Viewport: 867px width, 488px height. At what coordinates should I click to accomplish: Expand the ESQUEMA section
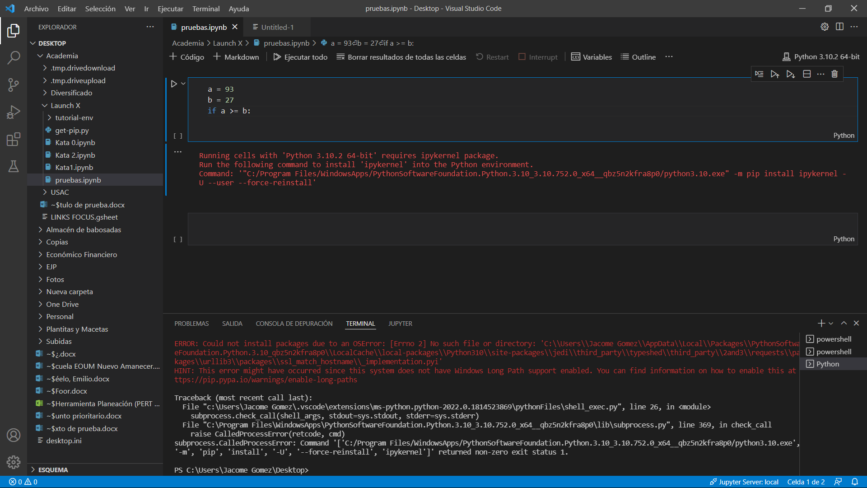pos(95,469)
